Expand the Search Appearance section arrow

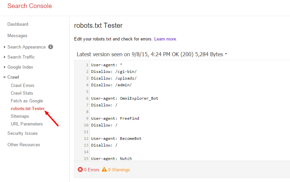[4, 47]
